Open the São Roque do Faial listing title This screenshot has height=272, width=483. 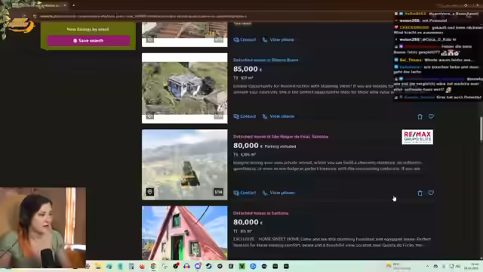pyautogui.click(x=281, y=136)
